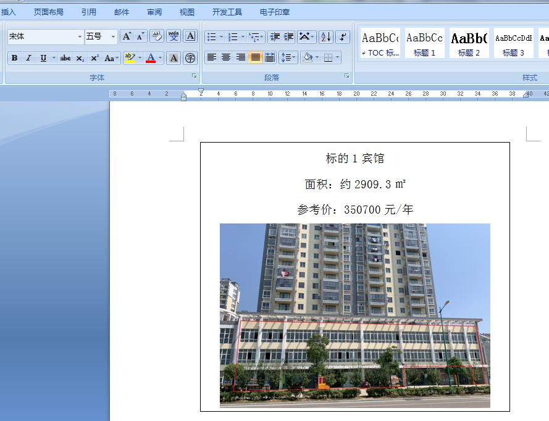Open shading color dropdown arrow
Viewport: 549px width, 421px height.
[317, 57]
